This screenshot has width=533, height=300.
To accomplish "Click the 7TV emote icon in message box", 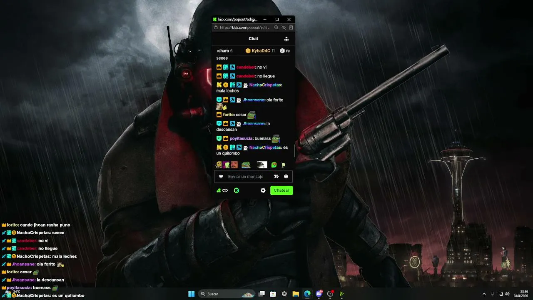I will pos(276,177).
